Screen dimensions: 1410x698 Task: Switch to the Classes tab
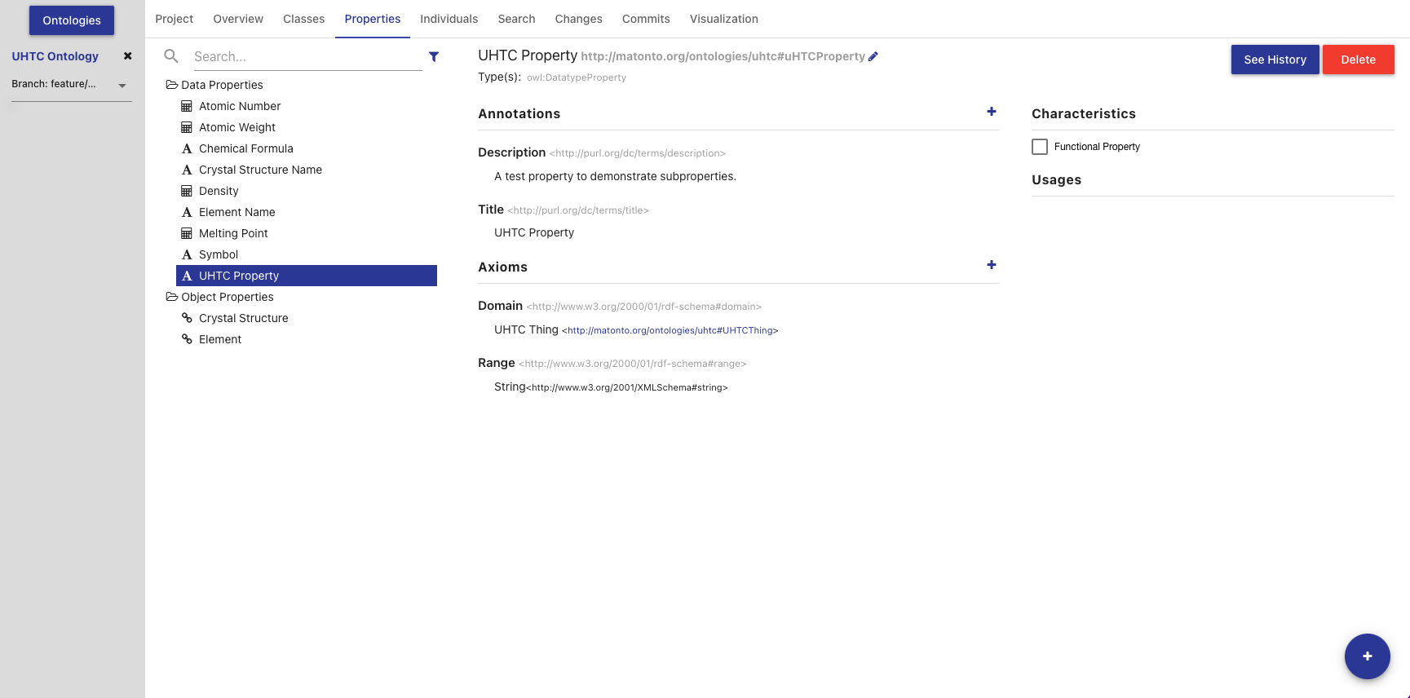[x=303, y=19]
